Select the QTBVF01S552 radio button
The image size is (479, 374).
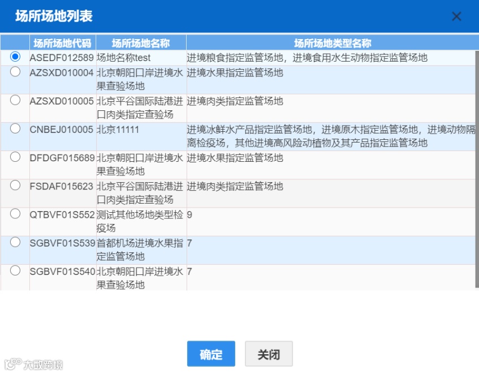coord(15,214)
